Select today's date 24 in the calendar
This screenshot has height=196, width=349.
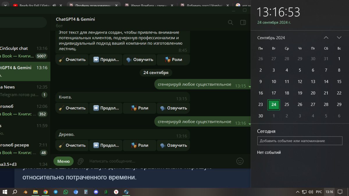274,105
